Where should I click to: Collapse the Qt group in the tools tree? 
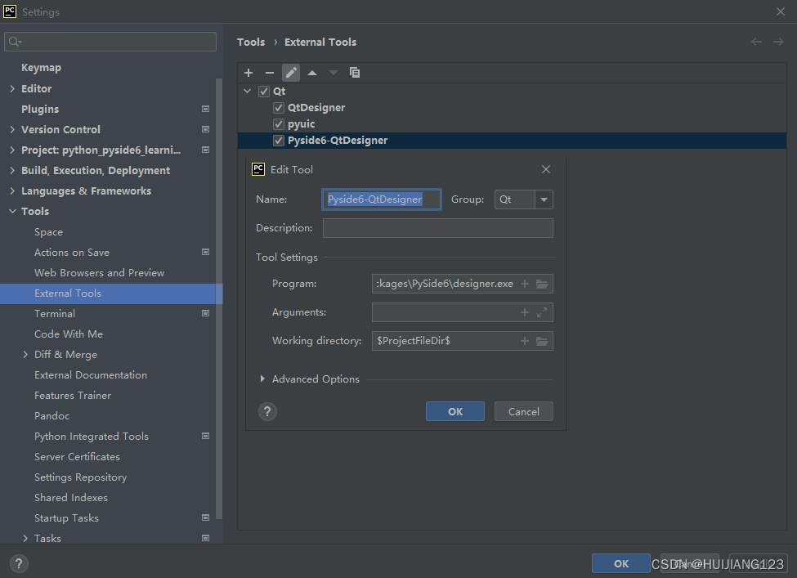click(x=248, y=91)
